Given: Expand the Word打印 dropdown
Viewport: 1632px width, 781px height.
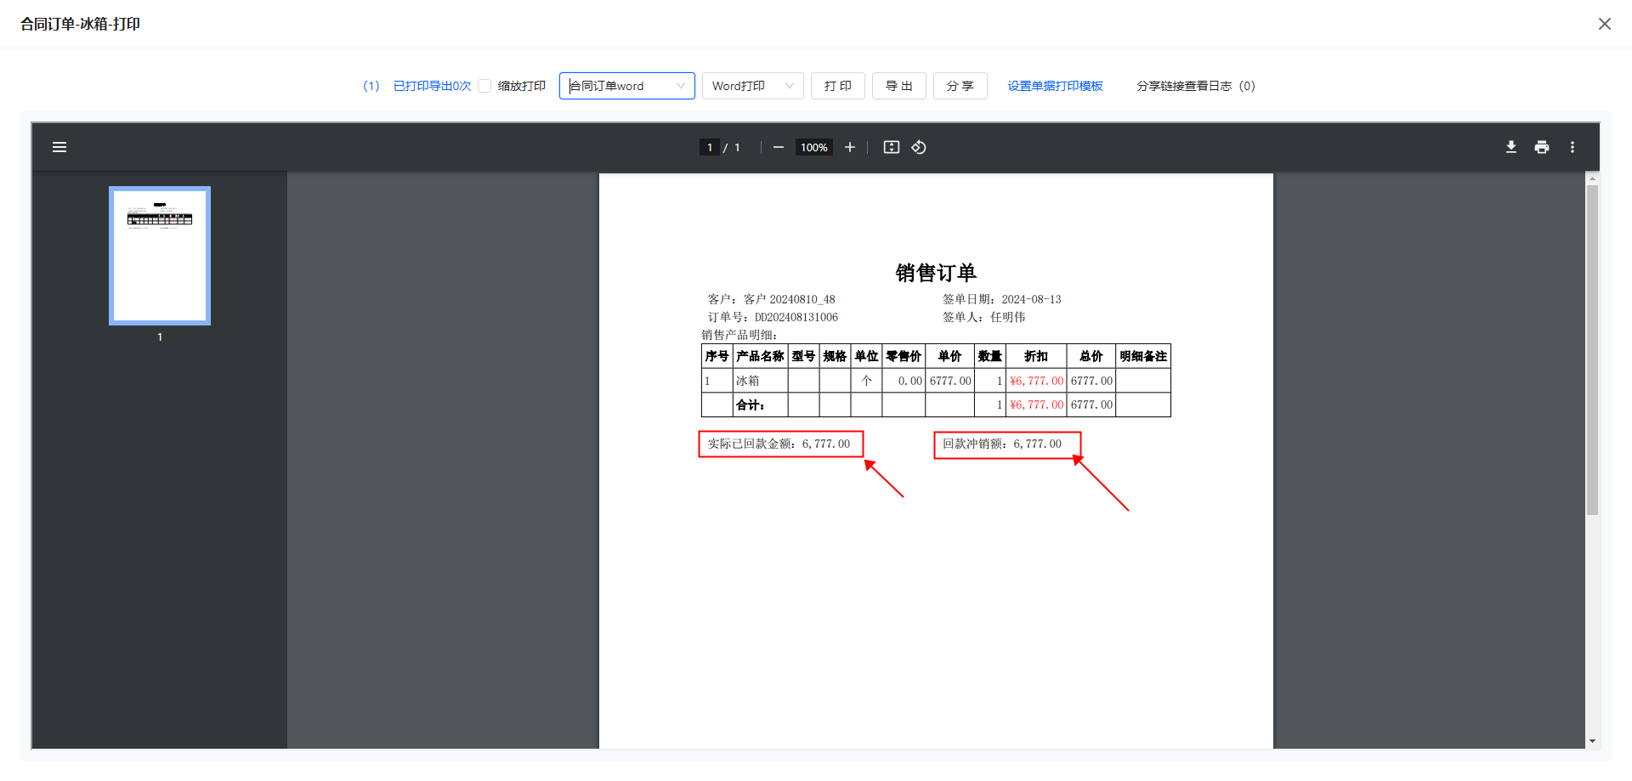Looking at the screenshot, I should (753, 86).
